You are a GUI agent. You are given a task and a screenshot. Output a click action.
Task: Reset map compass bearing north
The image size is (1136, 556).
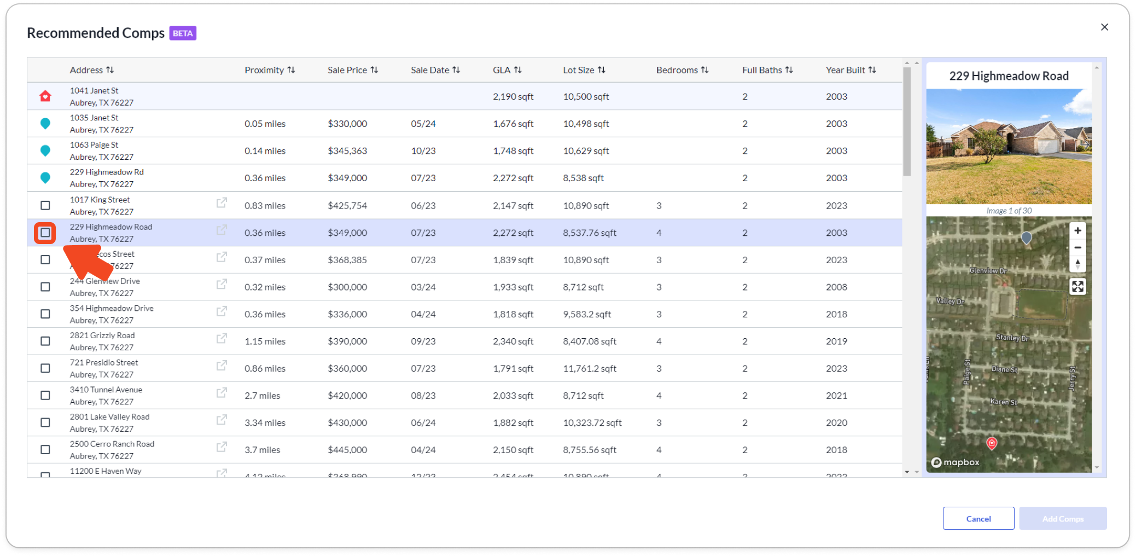coord(1077,264)
